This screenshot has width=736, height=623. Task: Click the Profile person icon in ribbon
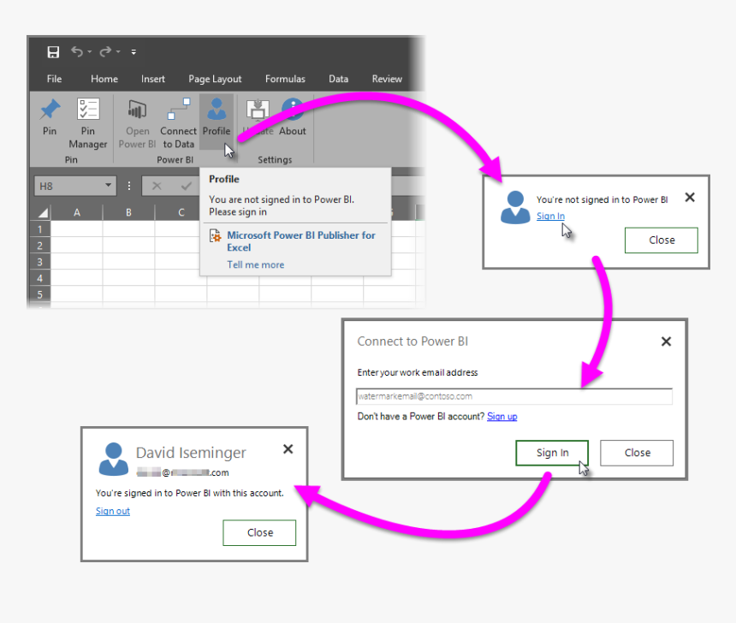click(x=217, y=109)
